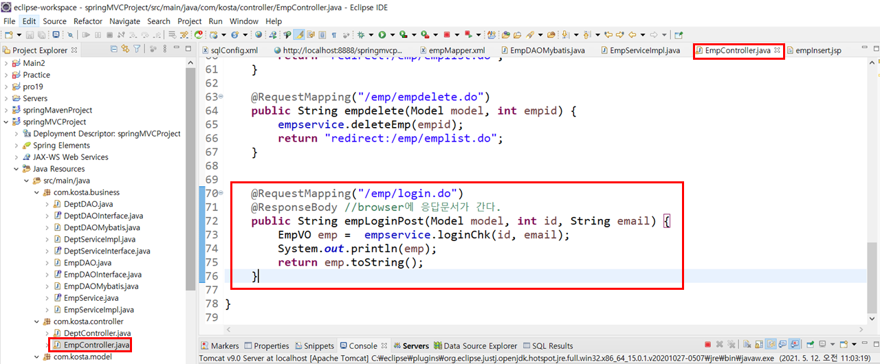The image size is (880, 364).
Task: Toggle Scroll Lock in Console toolbar
Action: (759, 345)
